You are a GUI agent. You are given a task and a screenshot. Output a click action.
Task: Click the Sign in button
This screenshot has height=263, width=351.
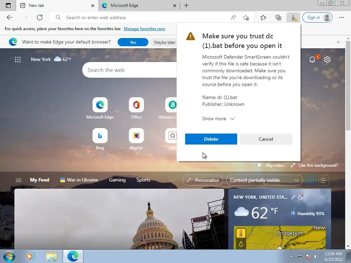click(x=317, y=17)
